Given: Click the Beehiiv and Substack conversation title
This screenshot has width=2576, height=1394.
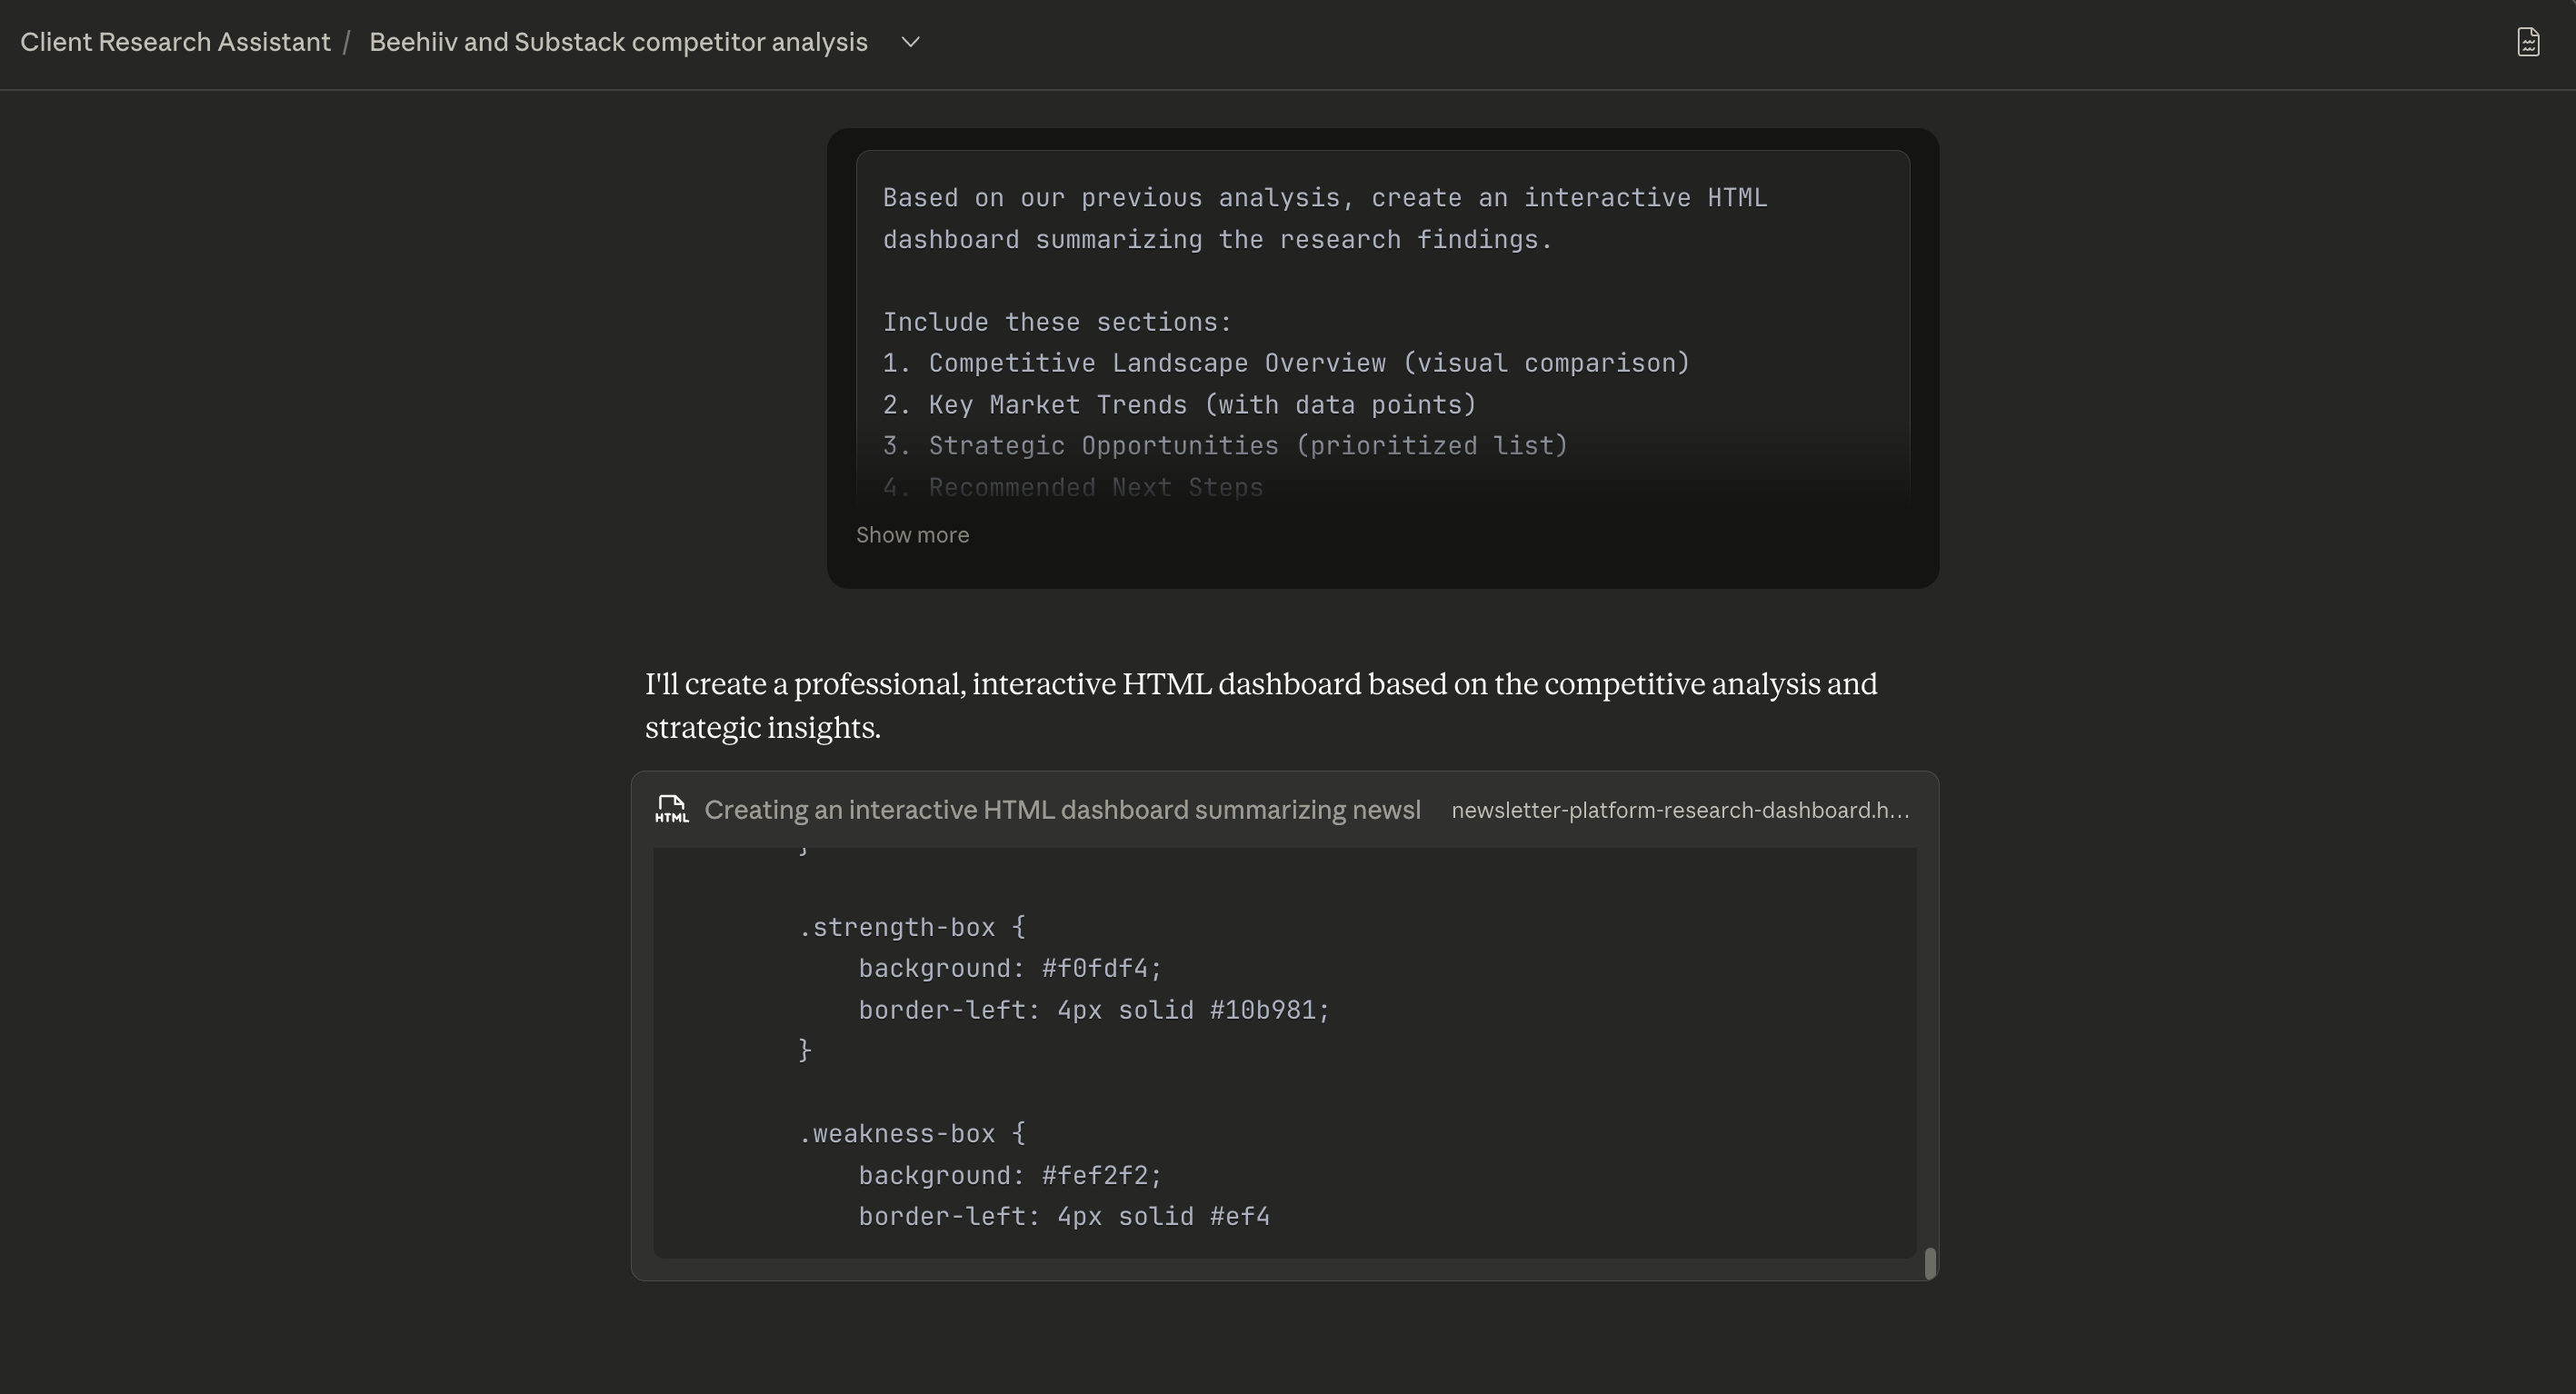Looking at the screenshot, I should (618, 43).
